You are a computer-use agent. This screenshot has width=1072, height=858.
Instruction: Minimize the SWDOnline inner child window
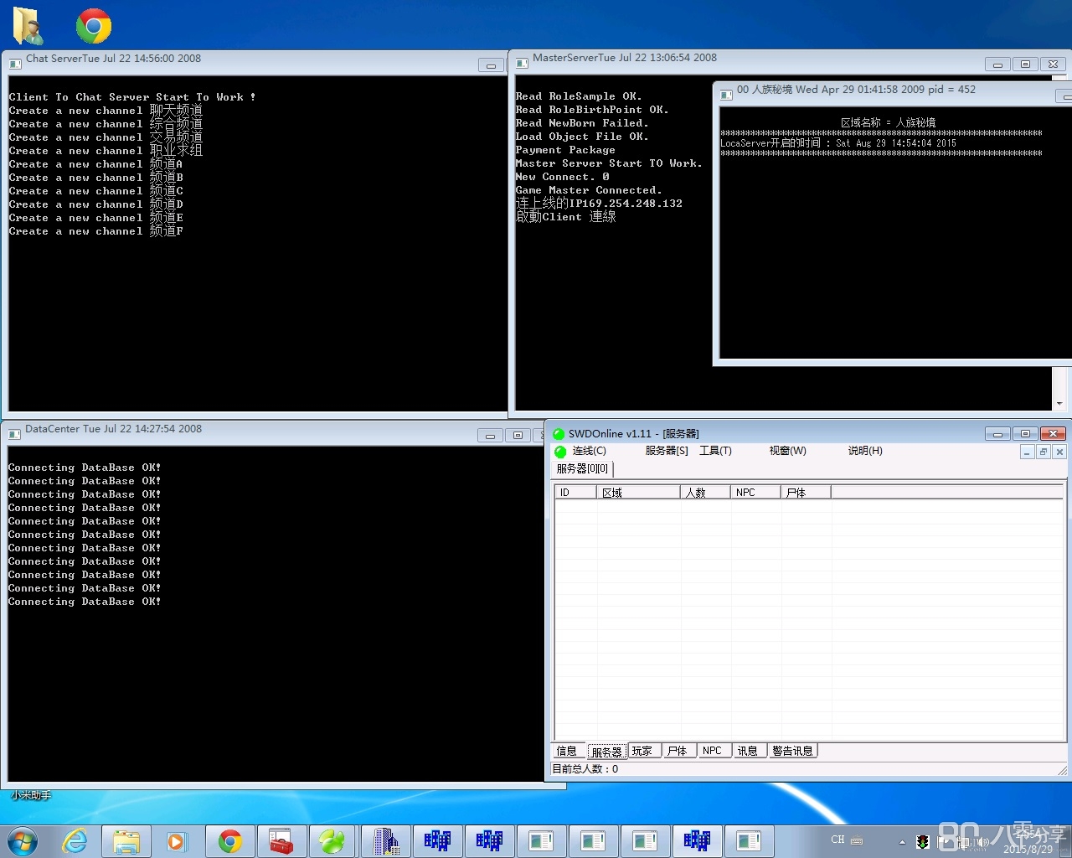pos(1027,452)
